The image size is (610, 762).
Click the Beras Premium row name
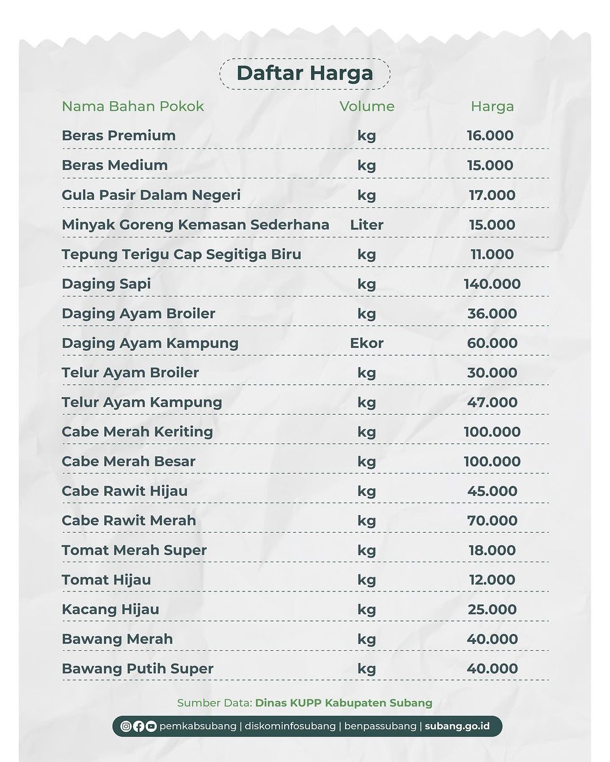click(119, 136)
